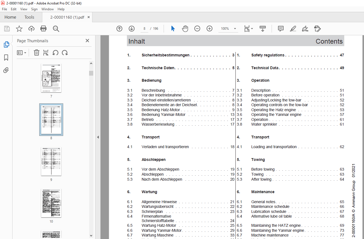Open the Bookmarks panel icon
This screenshot has height=239, width=364.
[6, 58]
